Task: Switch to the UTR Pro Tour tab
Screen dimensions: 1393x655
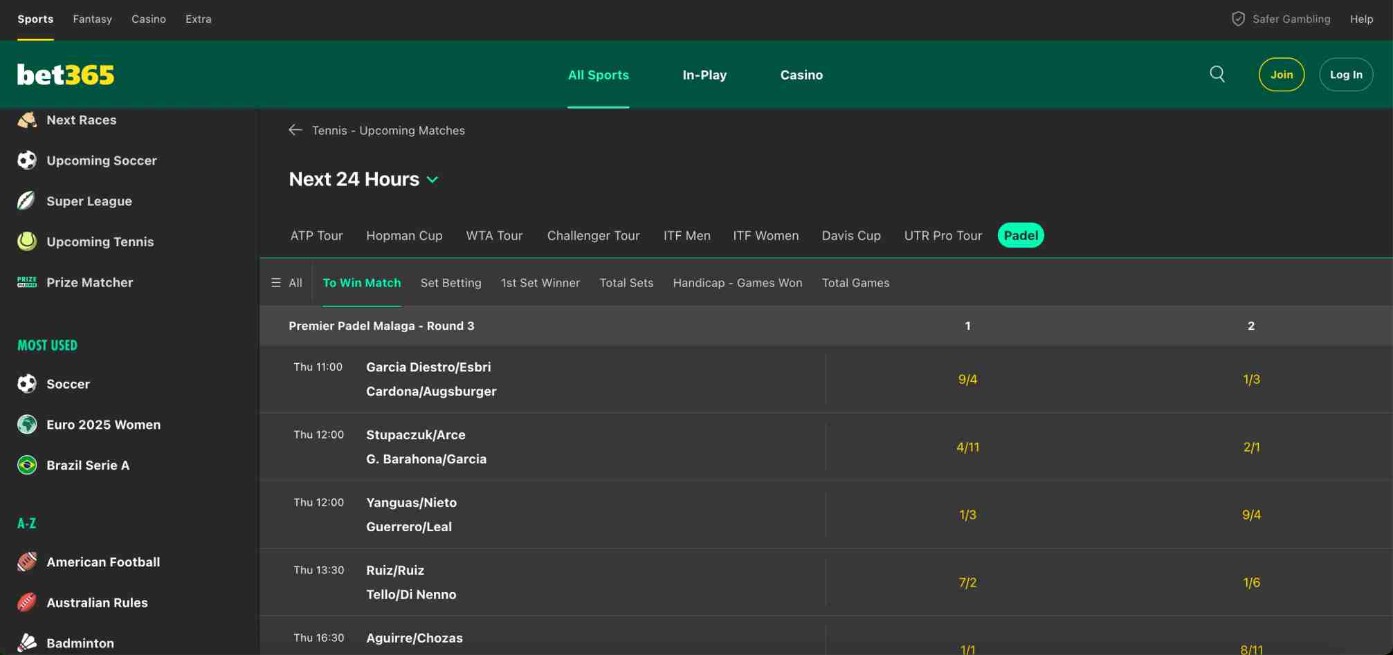Action: coord(943,235)
